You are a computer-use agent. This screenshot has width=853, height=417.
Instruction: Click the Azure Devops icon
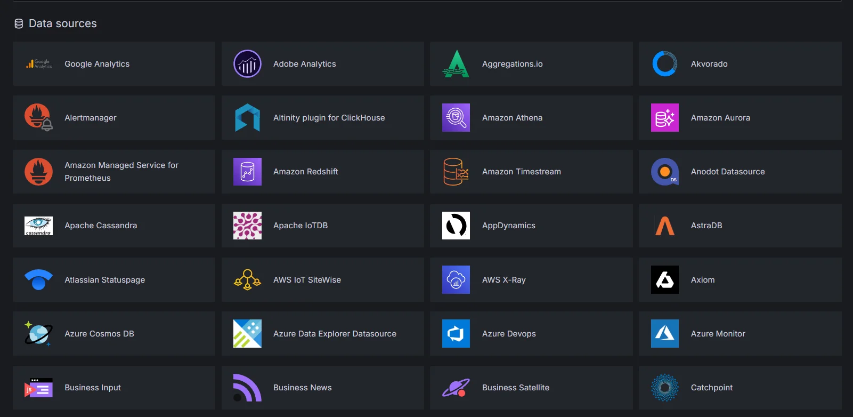tap(456, 334)
